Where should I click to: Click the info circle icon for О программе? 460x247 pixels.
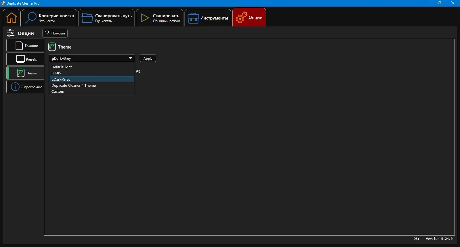pyautogui.click(x=15, y=87)
